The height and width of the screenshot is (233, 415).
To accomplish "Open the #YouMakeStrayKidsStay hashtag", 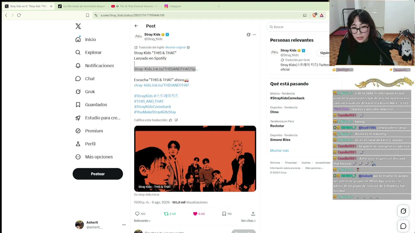I will coord(155,112).
